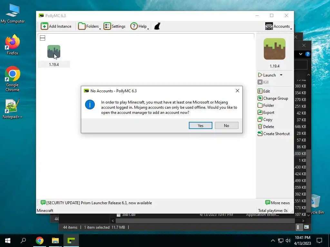Viewport: 330px width, 247px height.
Task: Open the instance Folder
Action: click(x=266, y=105)
